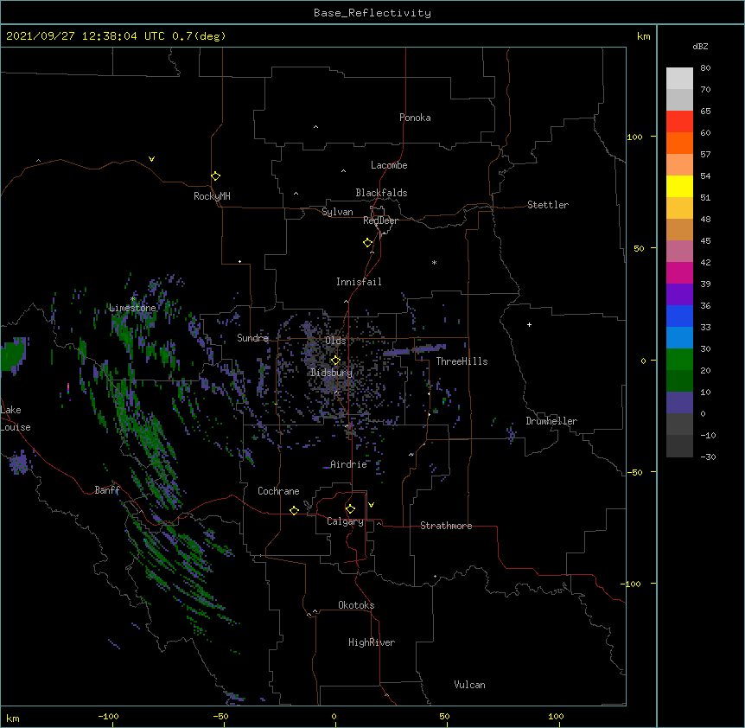Click the Ponoka city label

click(x=415, y=118)
